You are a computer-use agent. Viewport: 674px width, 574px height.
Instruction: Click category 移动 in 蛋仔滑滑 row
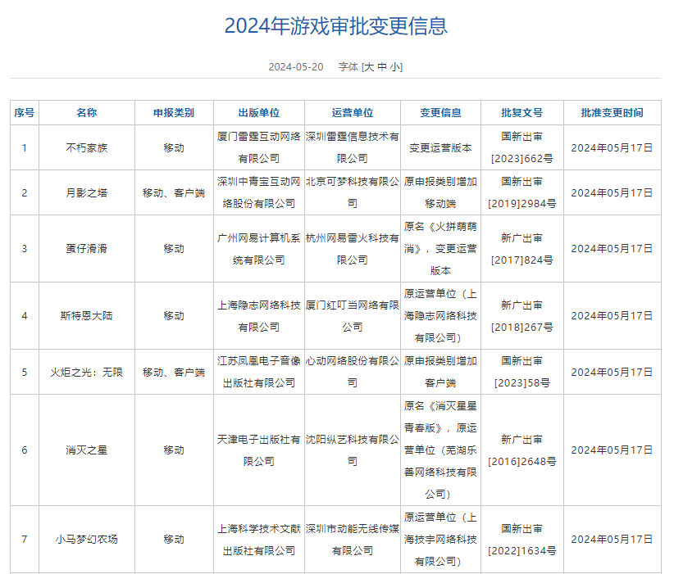[174, 249]
